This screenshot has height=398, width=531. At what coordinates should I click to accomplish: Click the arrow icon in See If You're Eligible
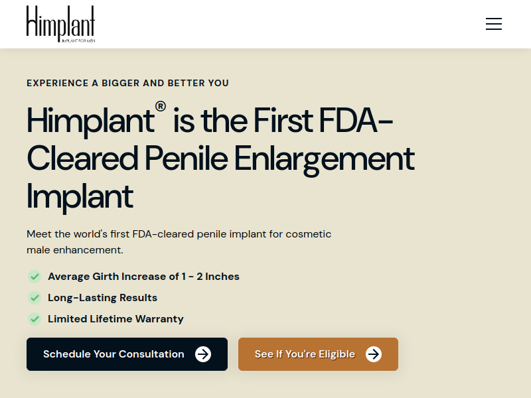[x=374, y=354]
